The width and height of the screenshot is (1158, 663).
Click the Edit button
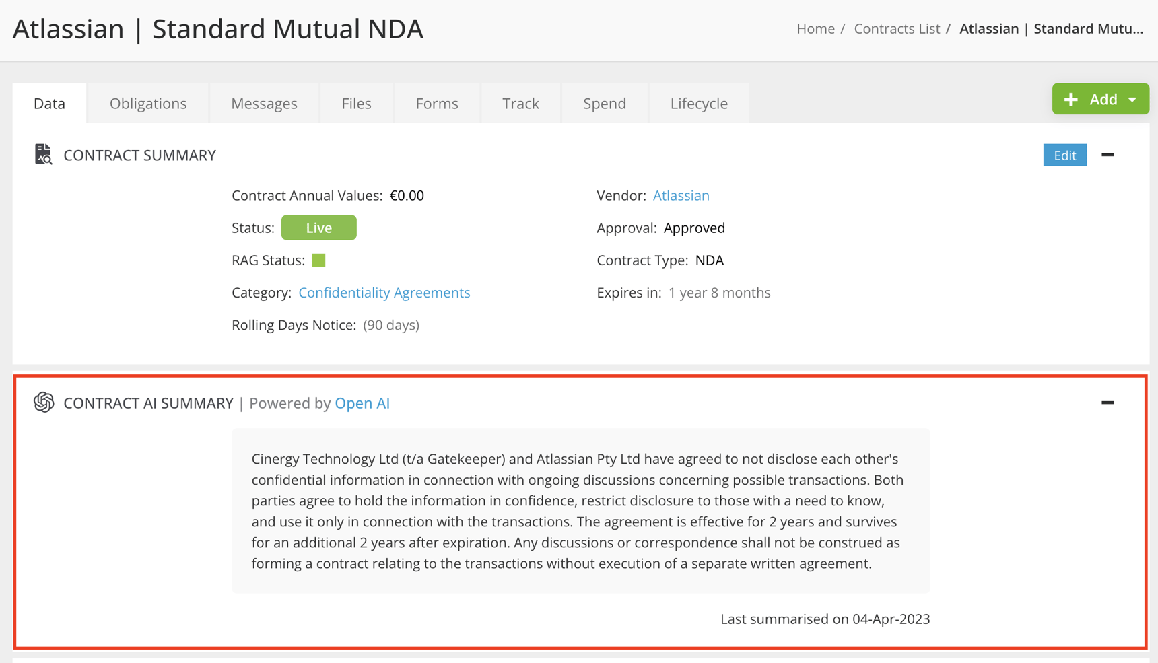tap(1064, 155)
